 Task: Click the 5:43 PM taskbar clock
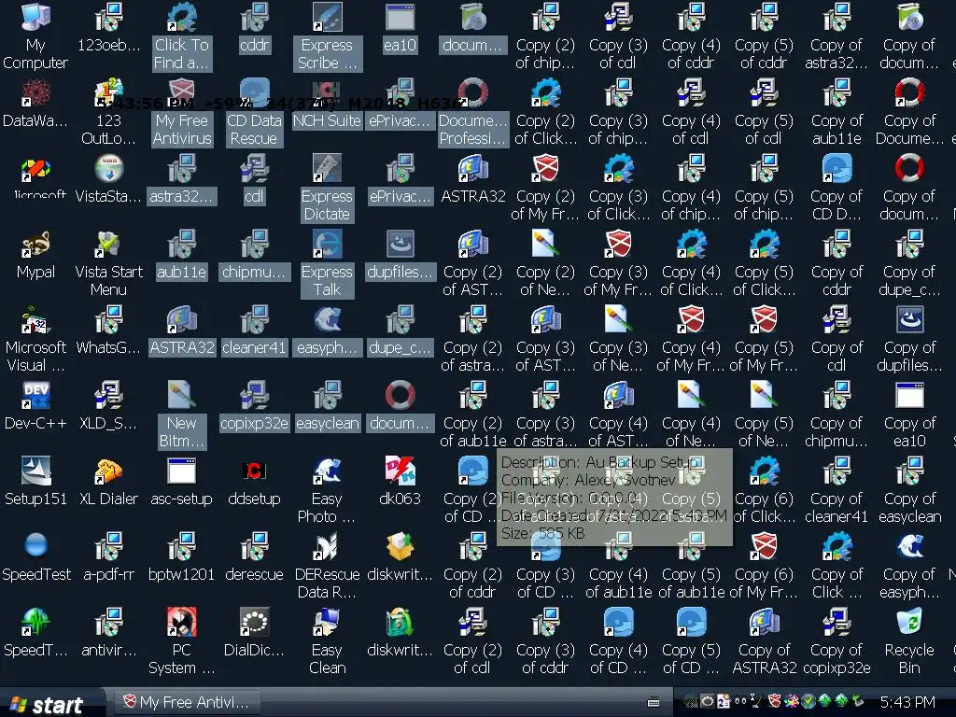tap(907, 702)
